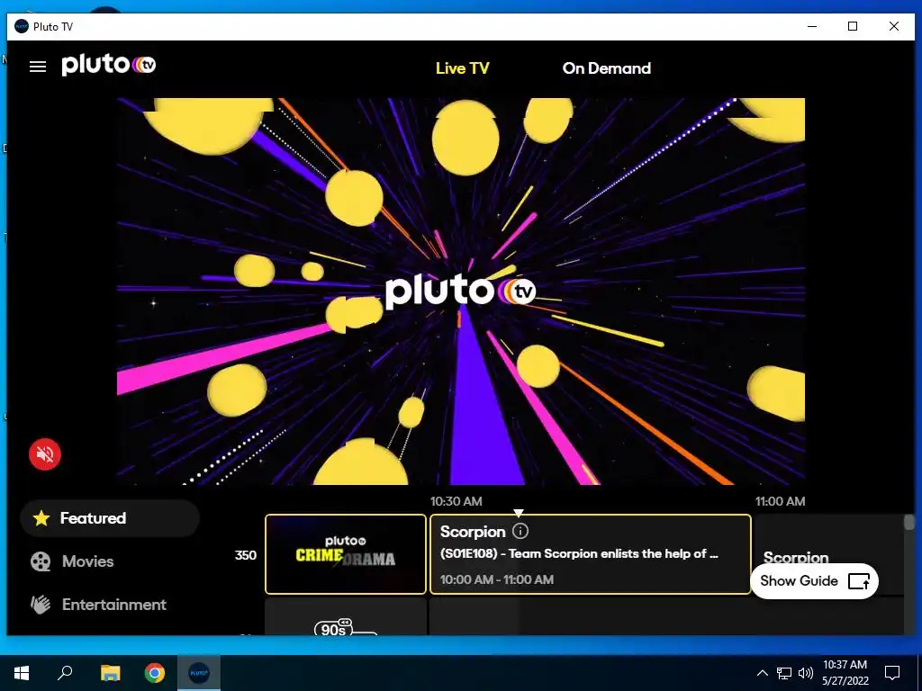This screenshot has height=691, width=922.
Task: Click the Entertainment clapping hands icon
Action: point(41,605)
